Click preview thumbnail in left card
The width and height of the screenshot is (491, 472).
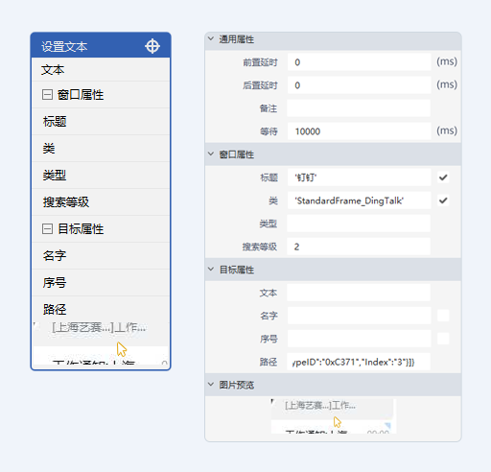pos(101,343)
